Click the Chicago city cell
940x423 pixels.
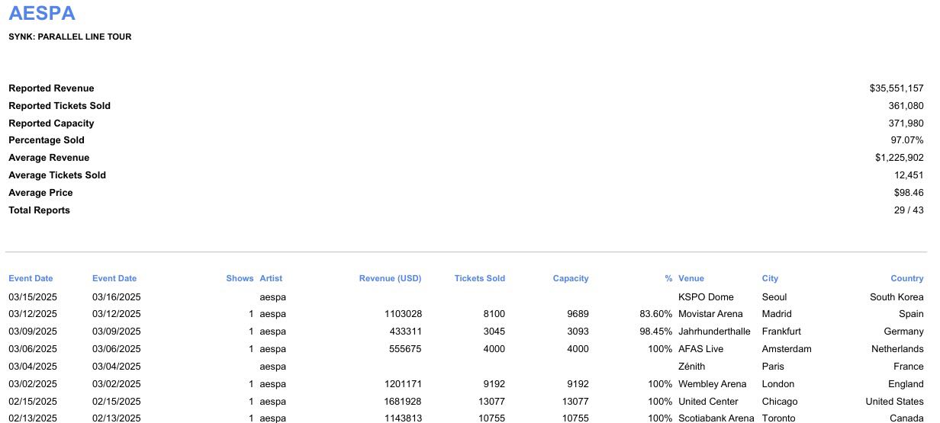click(x=779, y=402)
